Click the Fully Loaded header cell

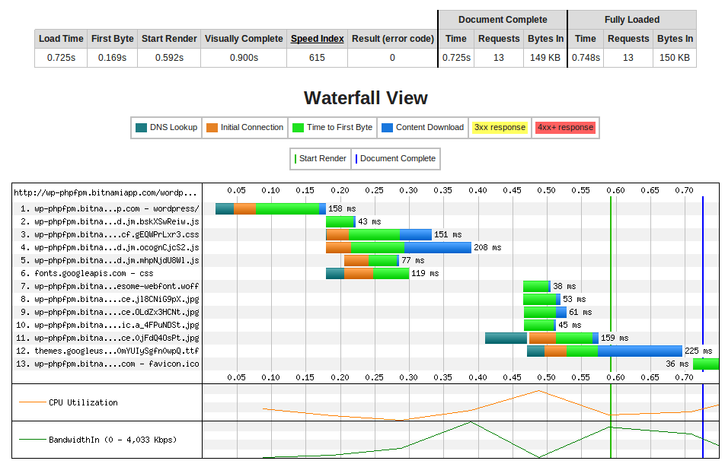[632, 19]
